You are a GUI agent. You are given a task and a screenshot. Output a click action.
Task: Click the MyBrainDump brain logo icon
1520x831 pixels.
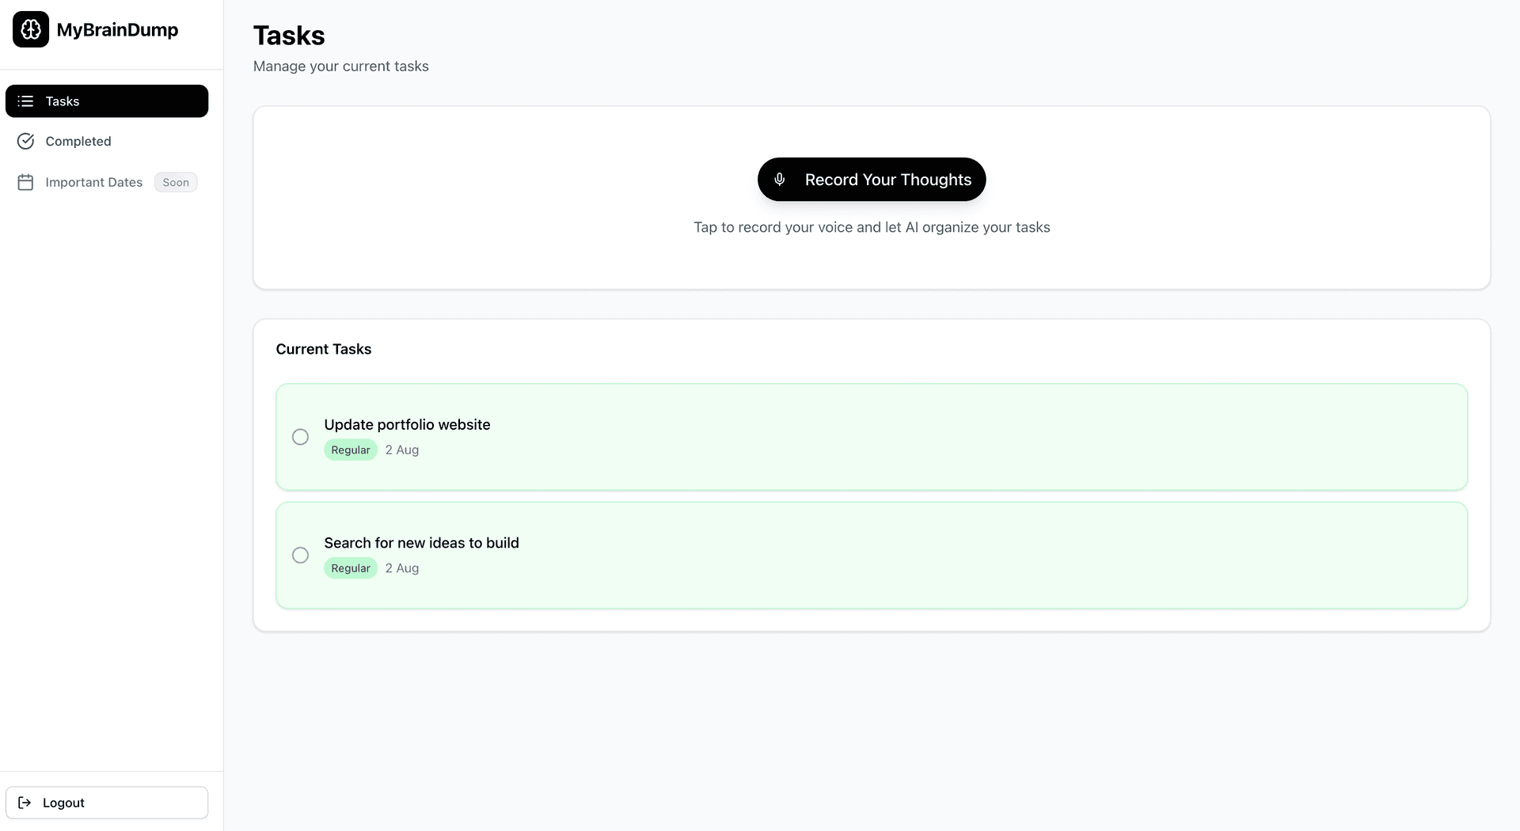[31, 29]
